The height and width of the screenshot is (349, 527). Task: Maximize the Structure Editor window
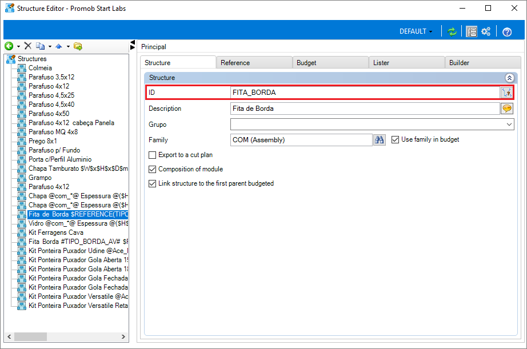(488, 8)
